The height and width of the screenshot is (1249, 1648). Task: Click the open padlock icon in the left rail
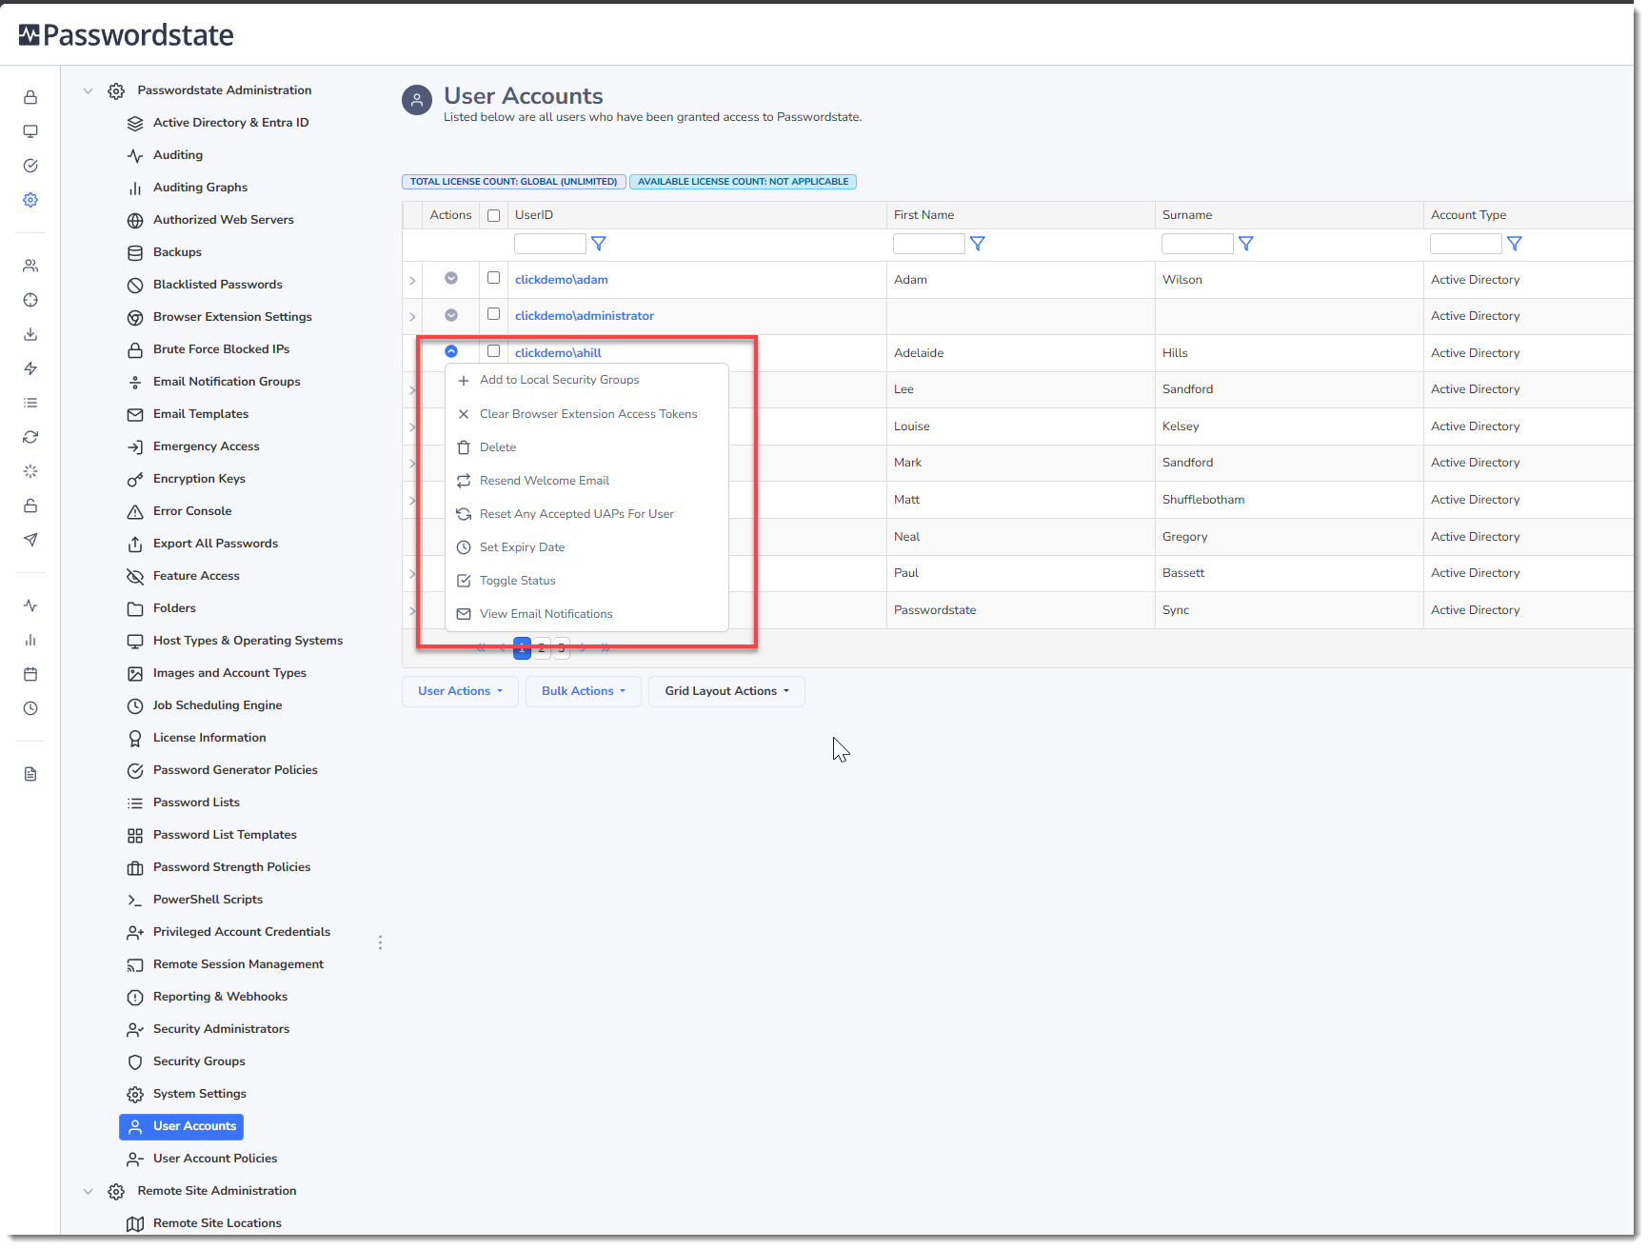pos(30,506)
